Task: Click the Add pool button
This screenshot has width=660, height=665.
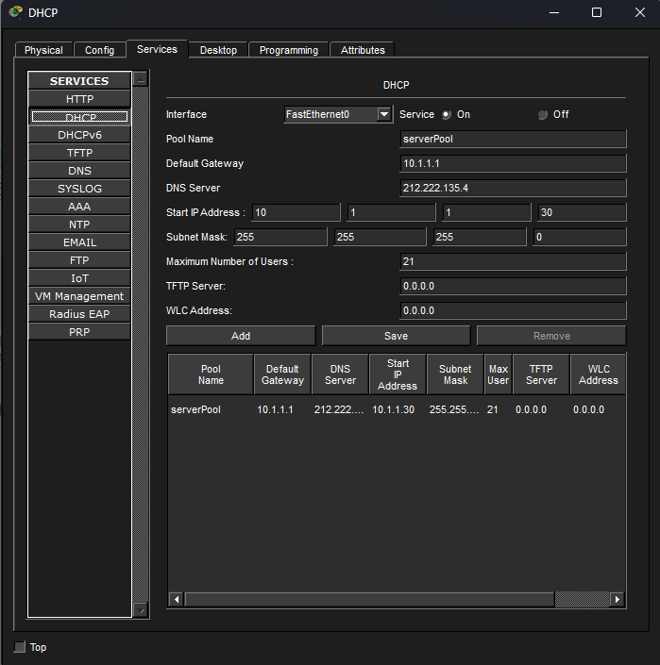Action: (x=241, y=336)
